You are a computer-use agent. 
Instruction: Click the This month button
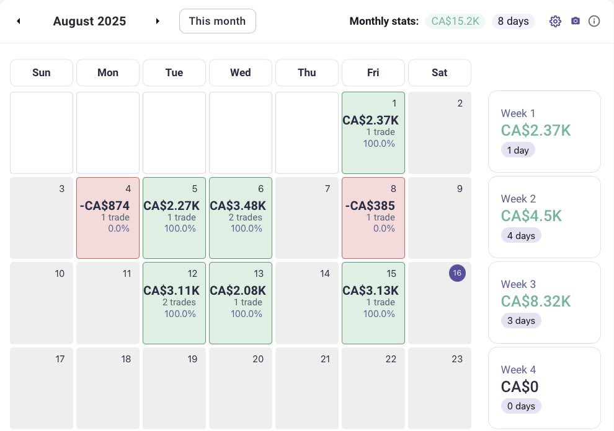tap(217, 20)
